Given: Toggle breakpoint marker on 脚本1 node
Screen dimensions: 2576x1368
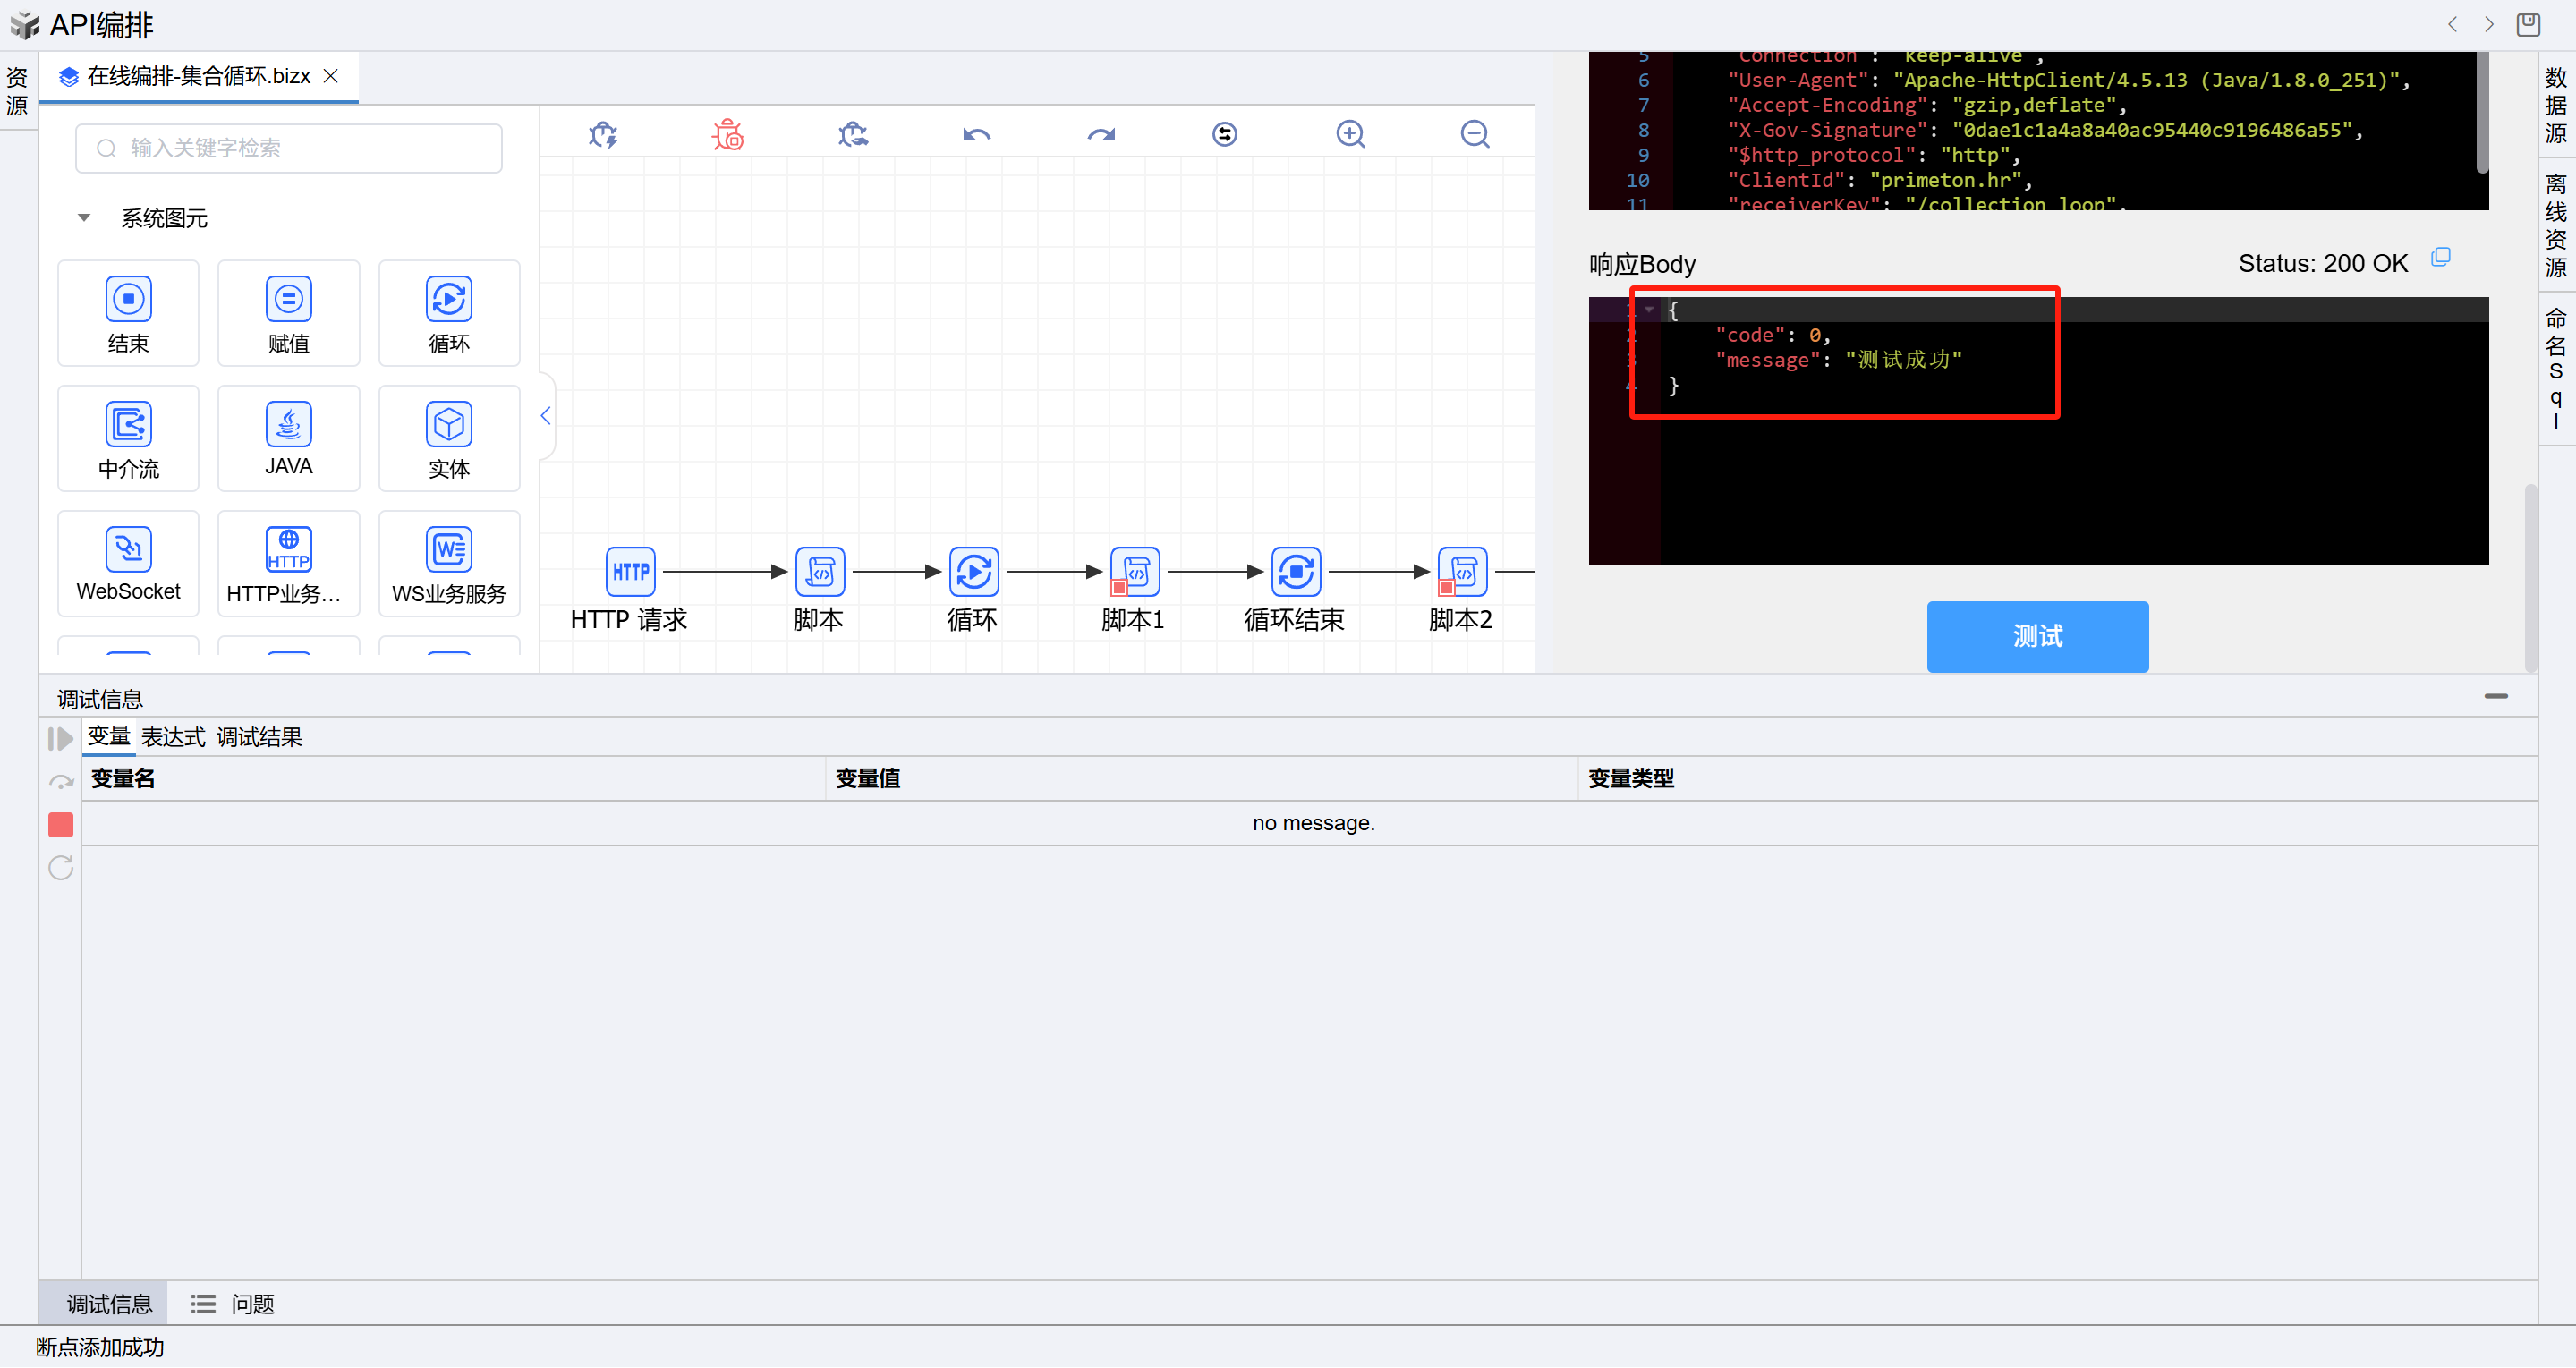Looking at the screenshot, I should (1119, 588).
